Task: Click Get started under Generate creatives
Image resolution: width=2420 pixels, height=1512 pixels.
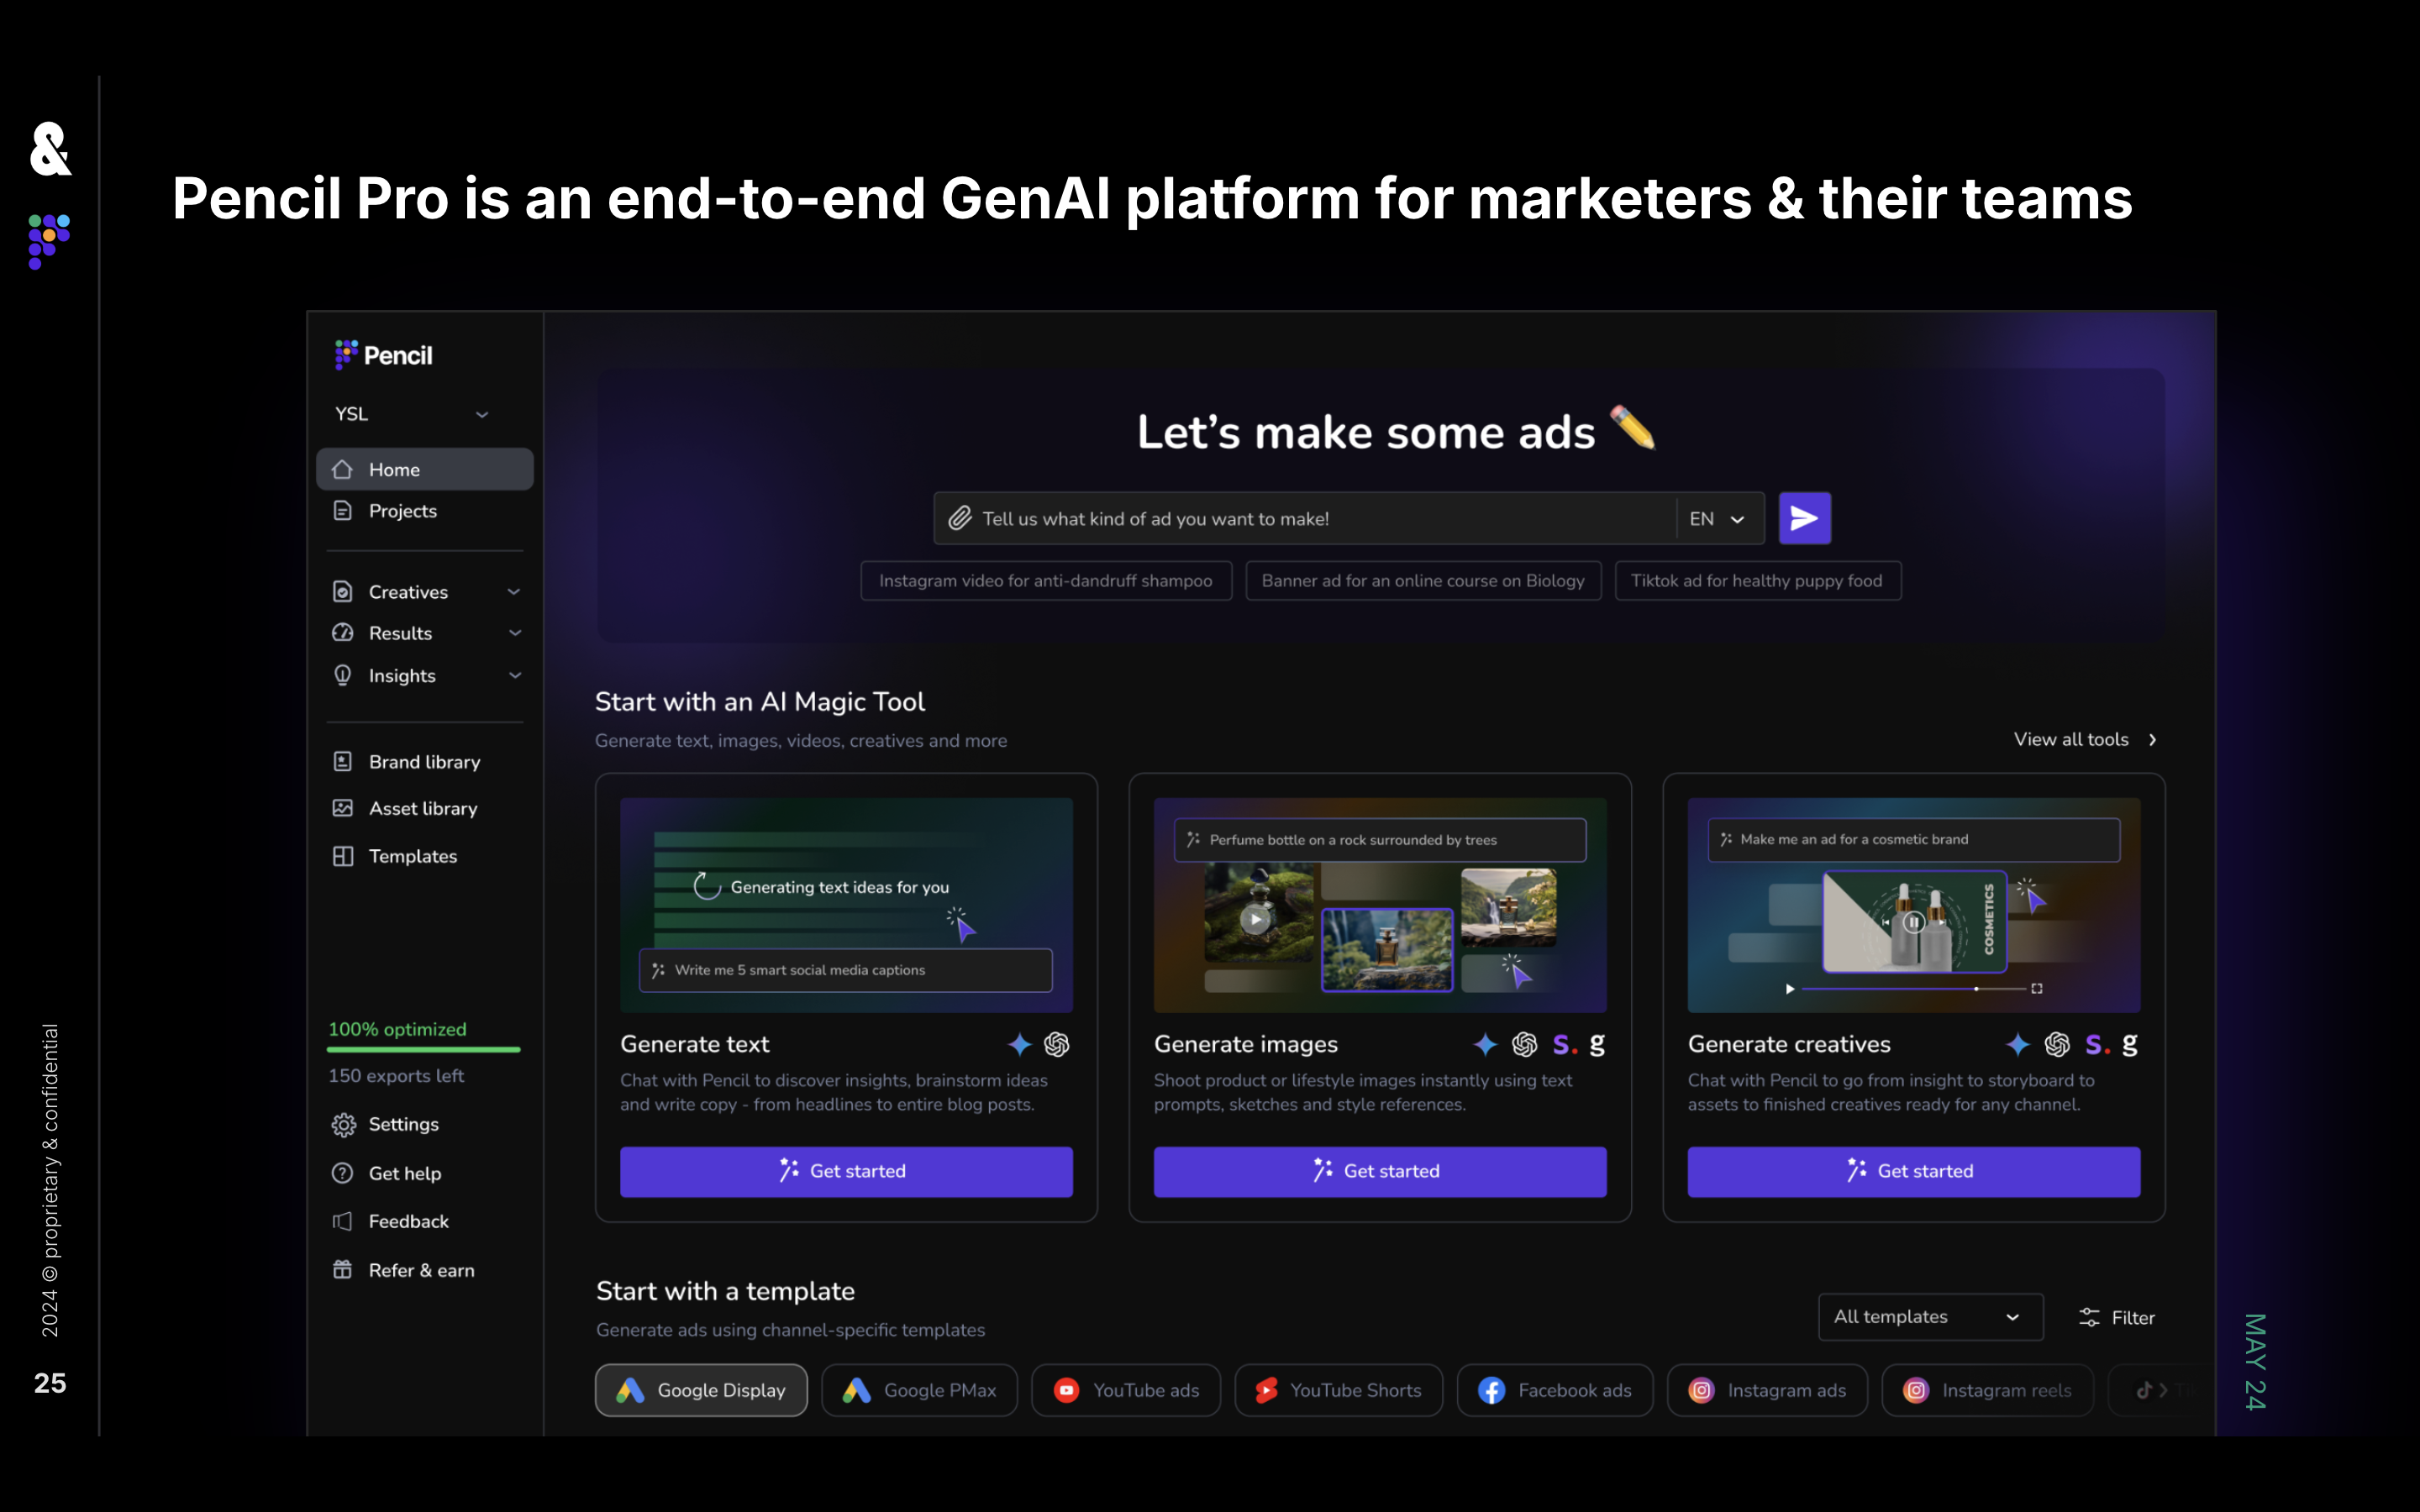Action: 1914,1171
